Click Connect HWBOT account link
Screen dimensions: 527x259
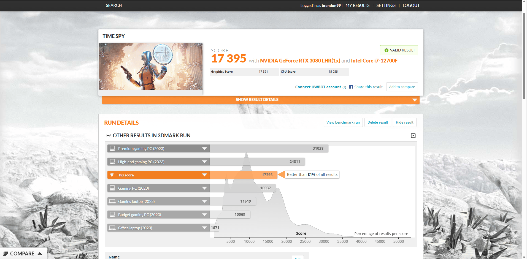coord(318,87)
